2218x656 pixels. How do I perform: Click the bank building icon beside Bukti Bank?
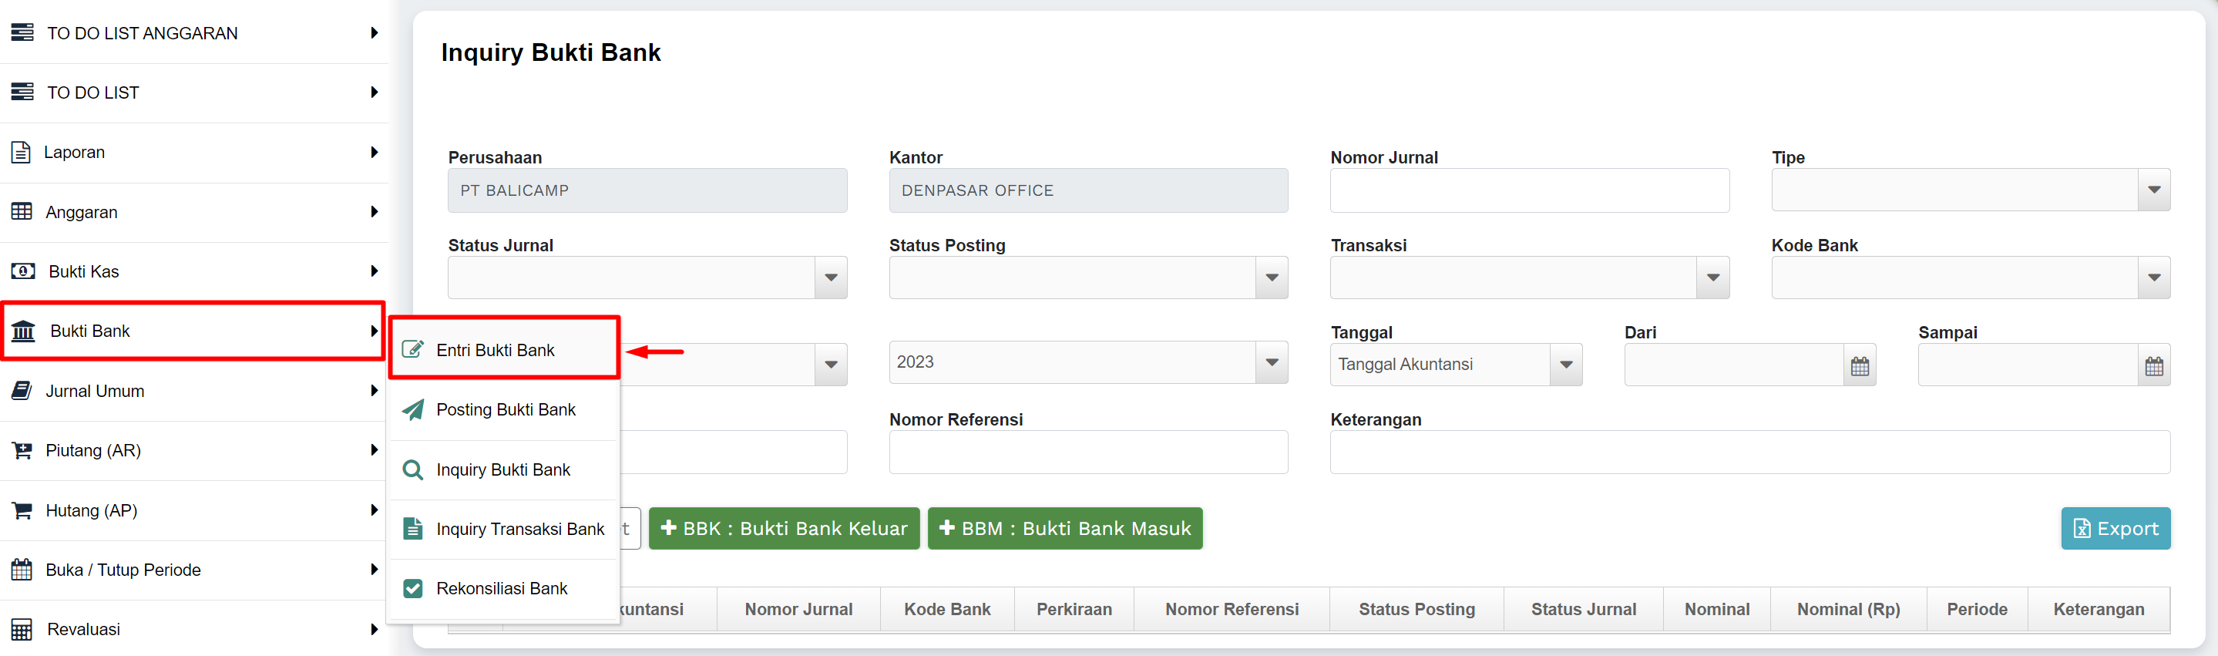point(23,331)
